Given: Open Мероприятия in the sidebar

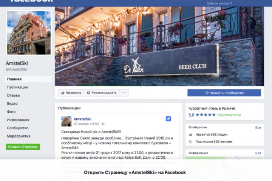Looking at the screenshot, I should 19,136.
